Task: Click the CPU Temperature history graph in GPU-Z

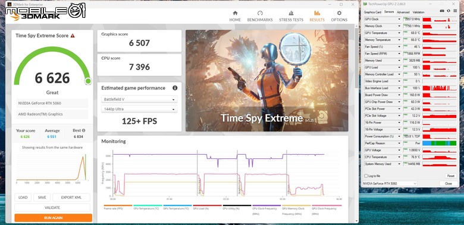Action: 440,157
